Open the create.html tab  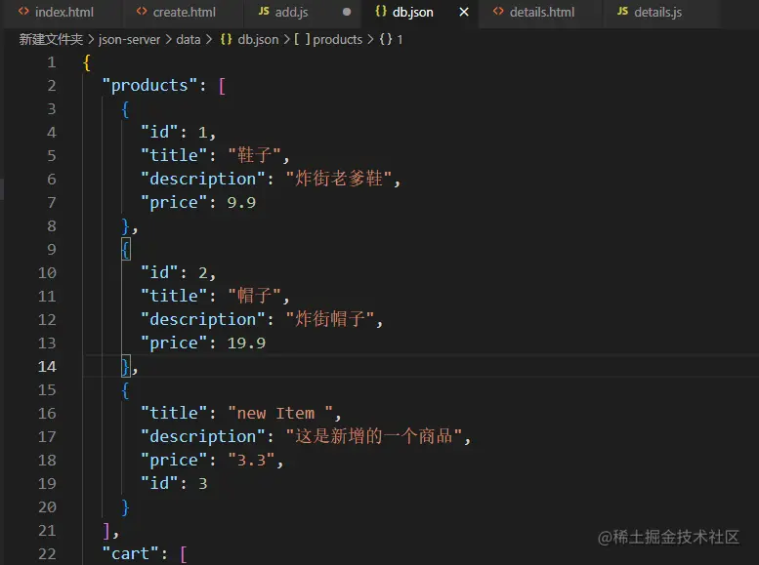182,12
